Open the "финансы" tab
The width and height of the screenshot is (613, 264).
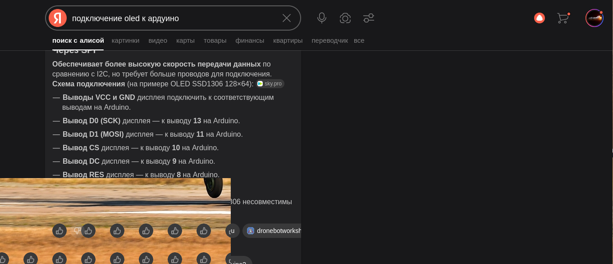(x=250, y=40)
